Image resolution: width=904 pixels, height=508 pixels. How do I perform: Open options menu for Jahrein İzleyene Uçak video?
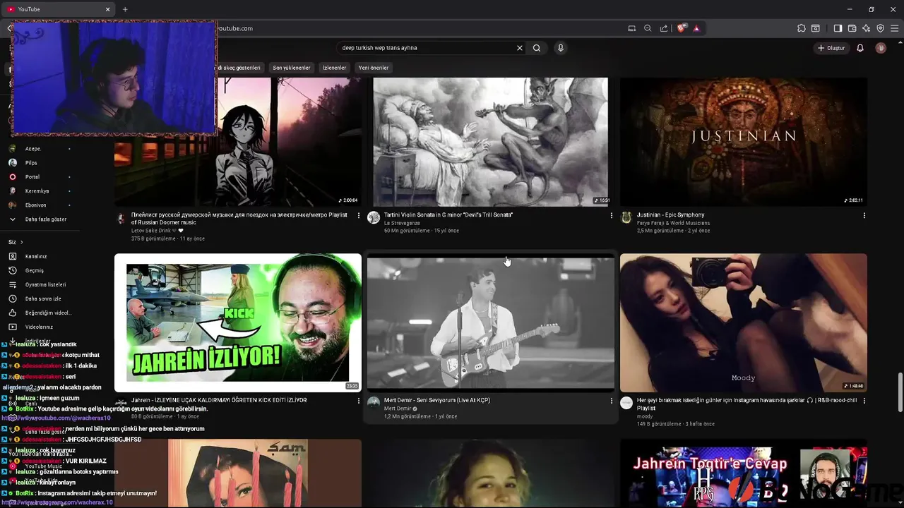[x=359, y=401]
